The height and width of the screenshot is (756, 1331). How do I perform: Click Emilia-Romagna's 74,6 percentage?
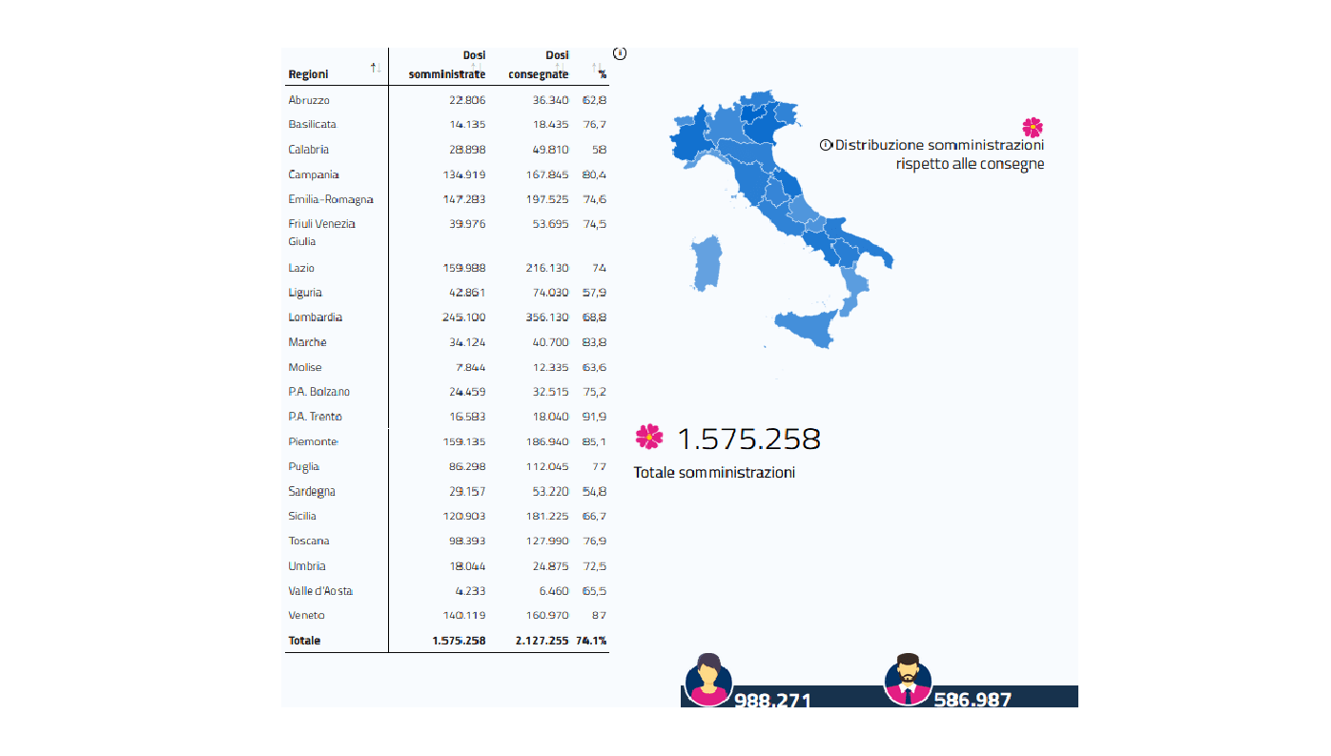click(595, 199)
